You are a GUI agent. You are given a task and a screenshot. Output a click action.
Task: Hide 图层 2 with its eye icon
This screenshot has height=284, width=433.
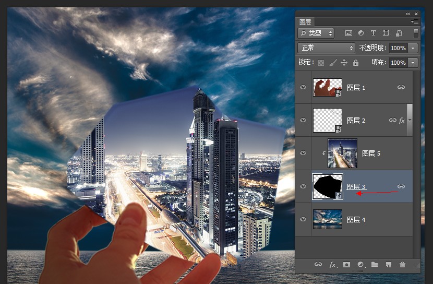(303, 120)
